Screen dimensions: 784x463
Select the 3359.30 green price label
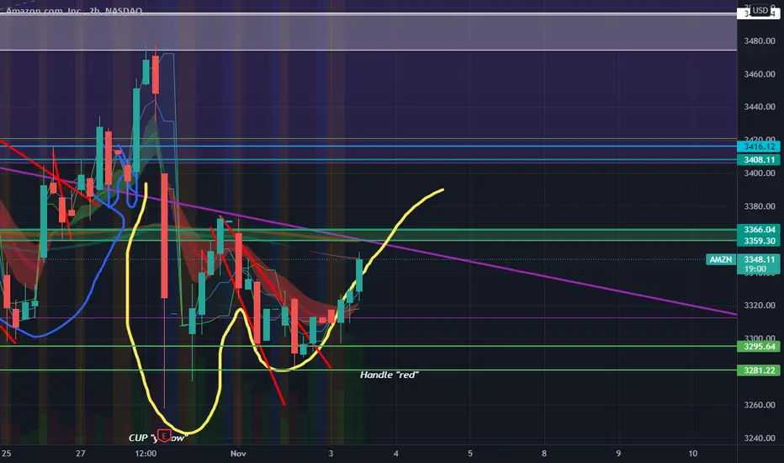759,241
